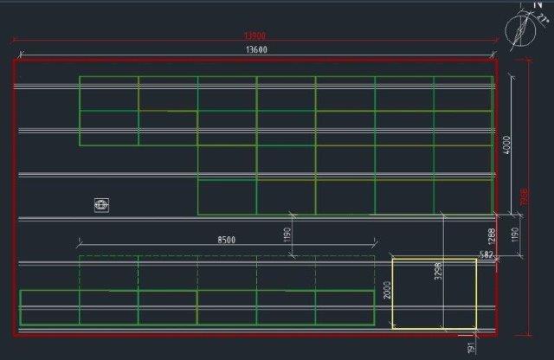
Task: Pick the 1190 dimension right of 8500 label
Action: click(287, 235)
